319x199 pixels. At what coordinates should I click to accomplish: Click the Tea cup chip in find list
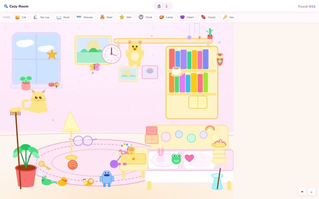point(42,17)
